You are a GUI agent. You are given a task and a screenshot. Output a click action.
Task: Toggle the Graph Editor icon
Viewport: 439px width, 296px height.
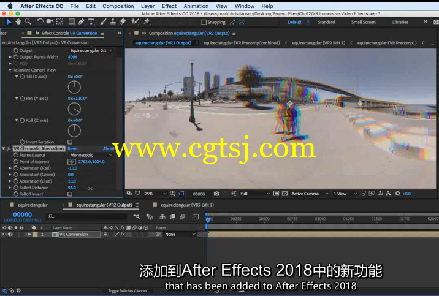(196, 216)
